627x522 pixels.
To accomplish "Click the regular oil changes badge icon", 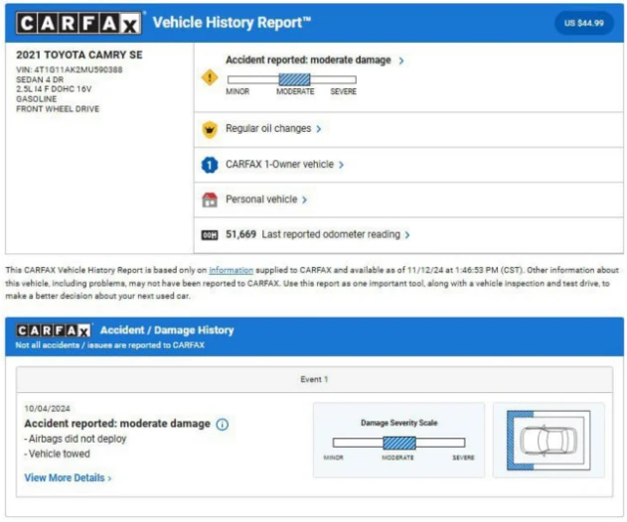I will [210, 129].
